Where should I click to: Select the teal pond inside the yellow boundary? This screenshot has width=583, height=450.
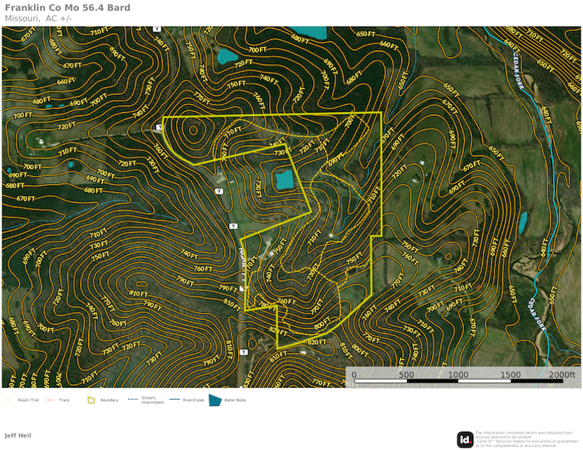[285, 180]
